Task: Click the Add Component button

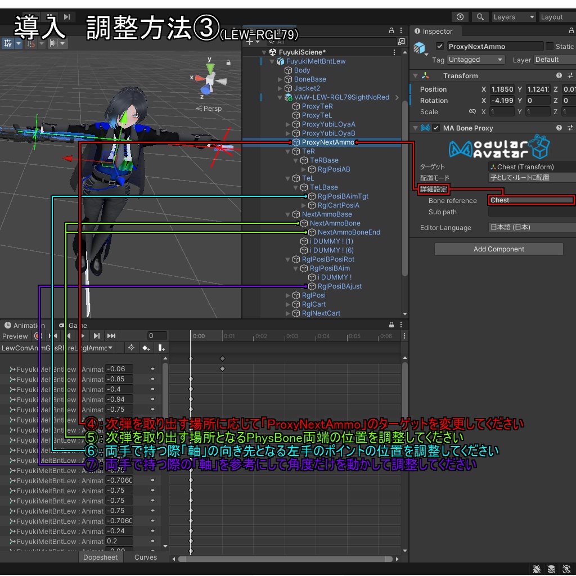Action: (x=498, y=249)
